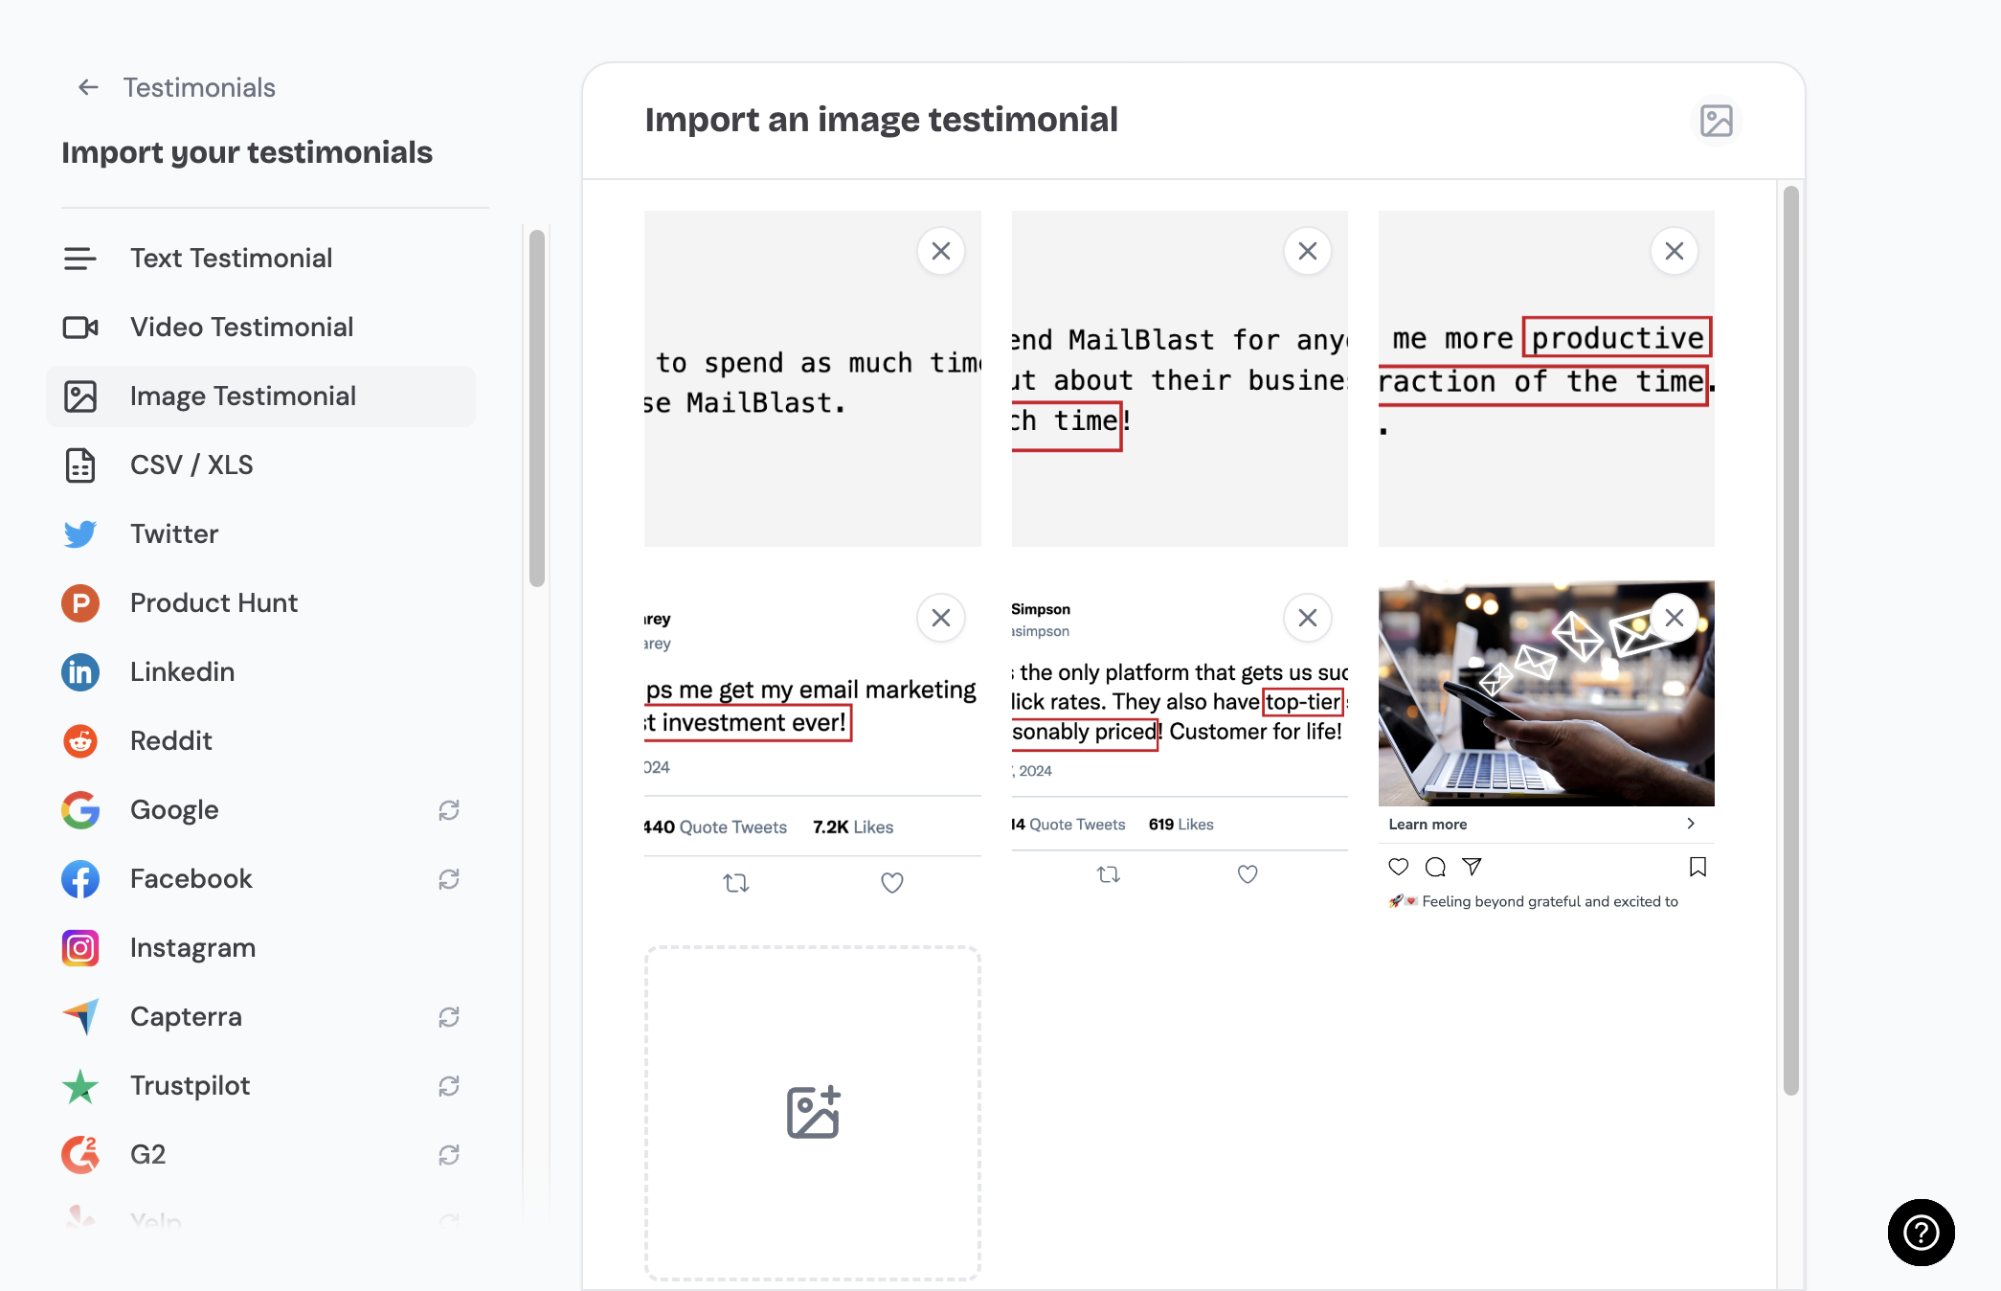2001x1291 pixels.
Task: Click retweet icon on 7.2K Likes tweet
Action: 736,883
